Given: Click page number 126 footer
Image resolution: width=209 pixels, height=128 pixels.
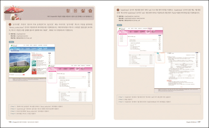Looking at the screenshot, I should tap(10, 122).
